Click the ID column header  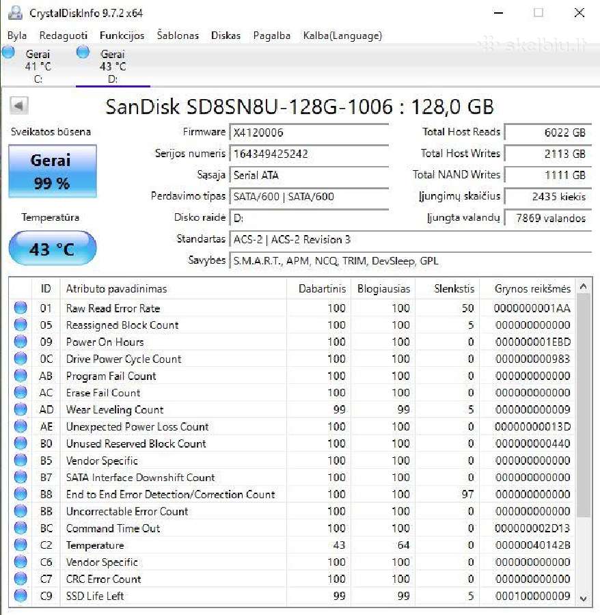click(46, 289)
